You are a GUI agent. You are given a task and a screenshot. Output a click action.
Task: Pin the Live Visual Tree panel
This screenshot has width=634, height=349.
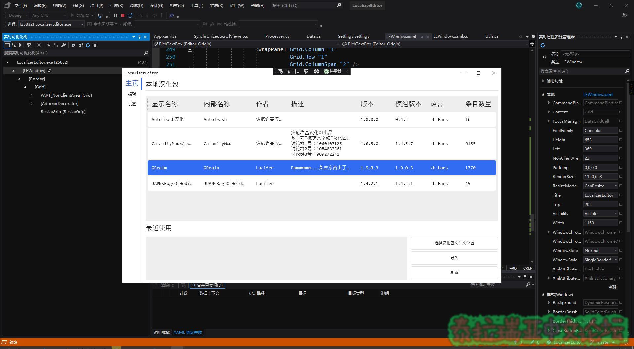click(139, 37)
